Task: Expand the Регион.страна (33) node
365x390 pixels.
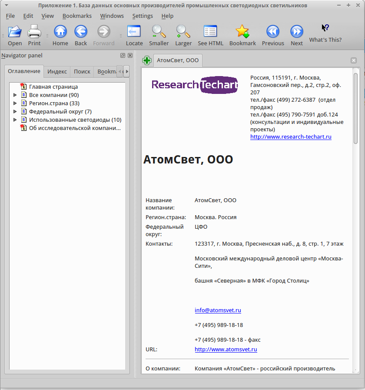Action: pos(15,103)
